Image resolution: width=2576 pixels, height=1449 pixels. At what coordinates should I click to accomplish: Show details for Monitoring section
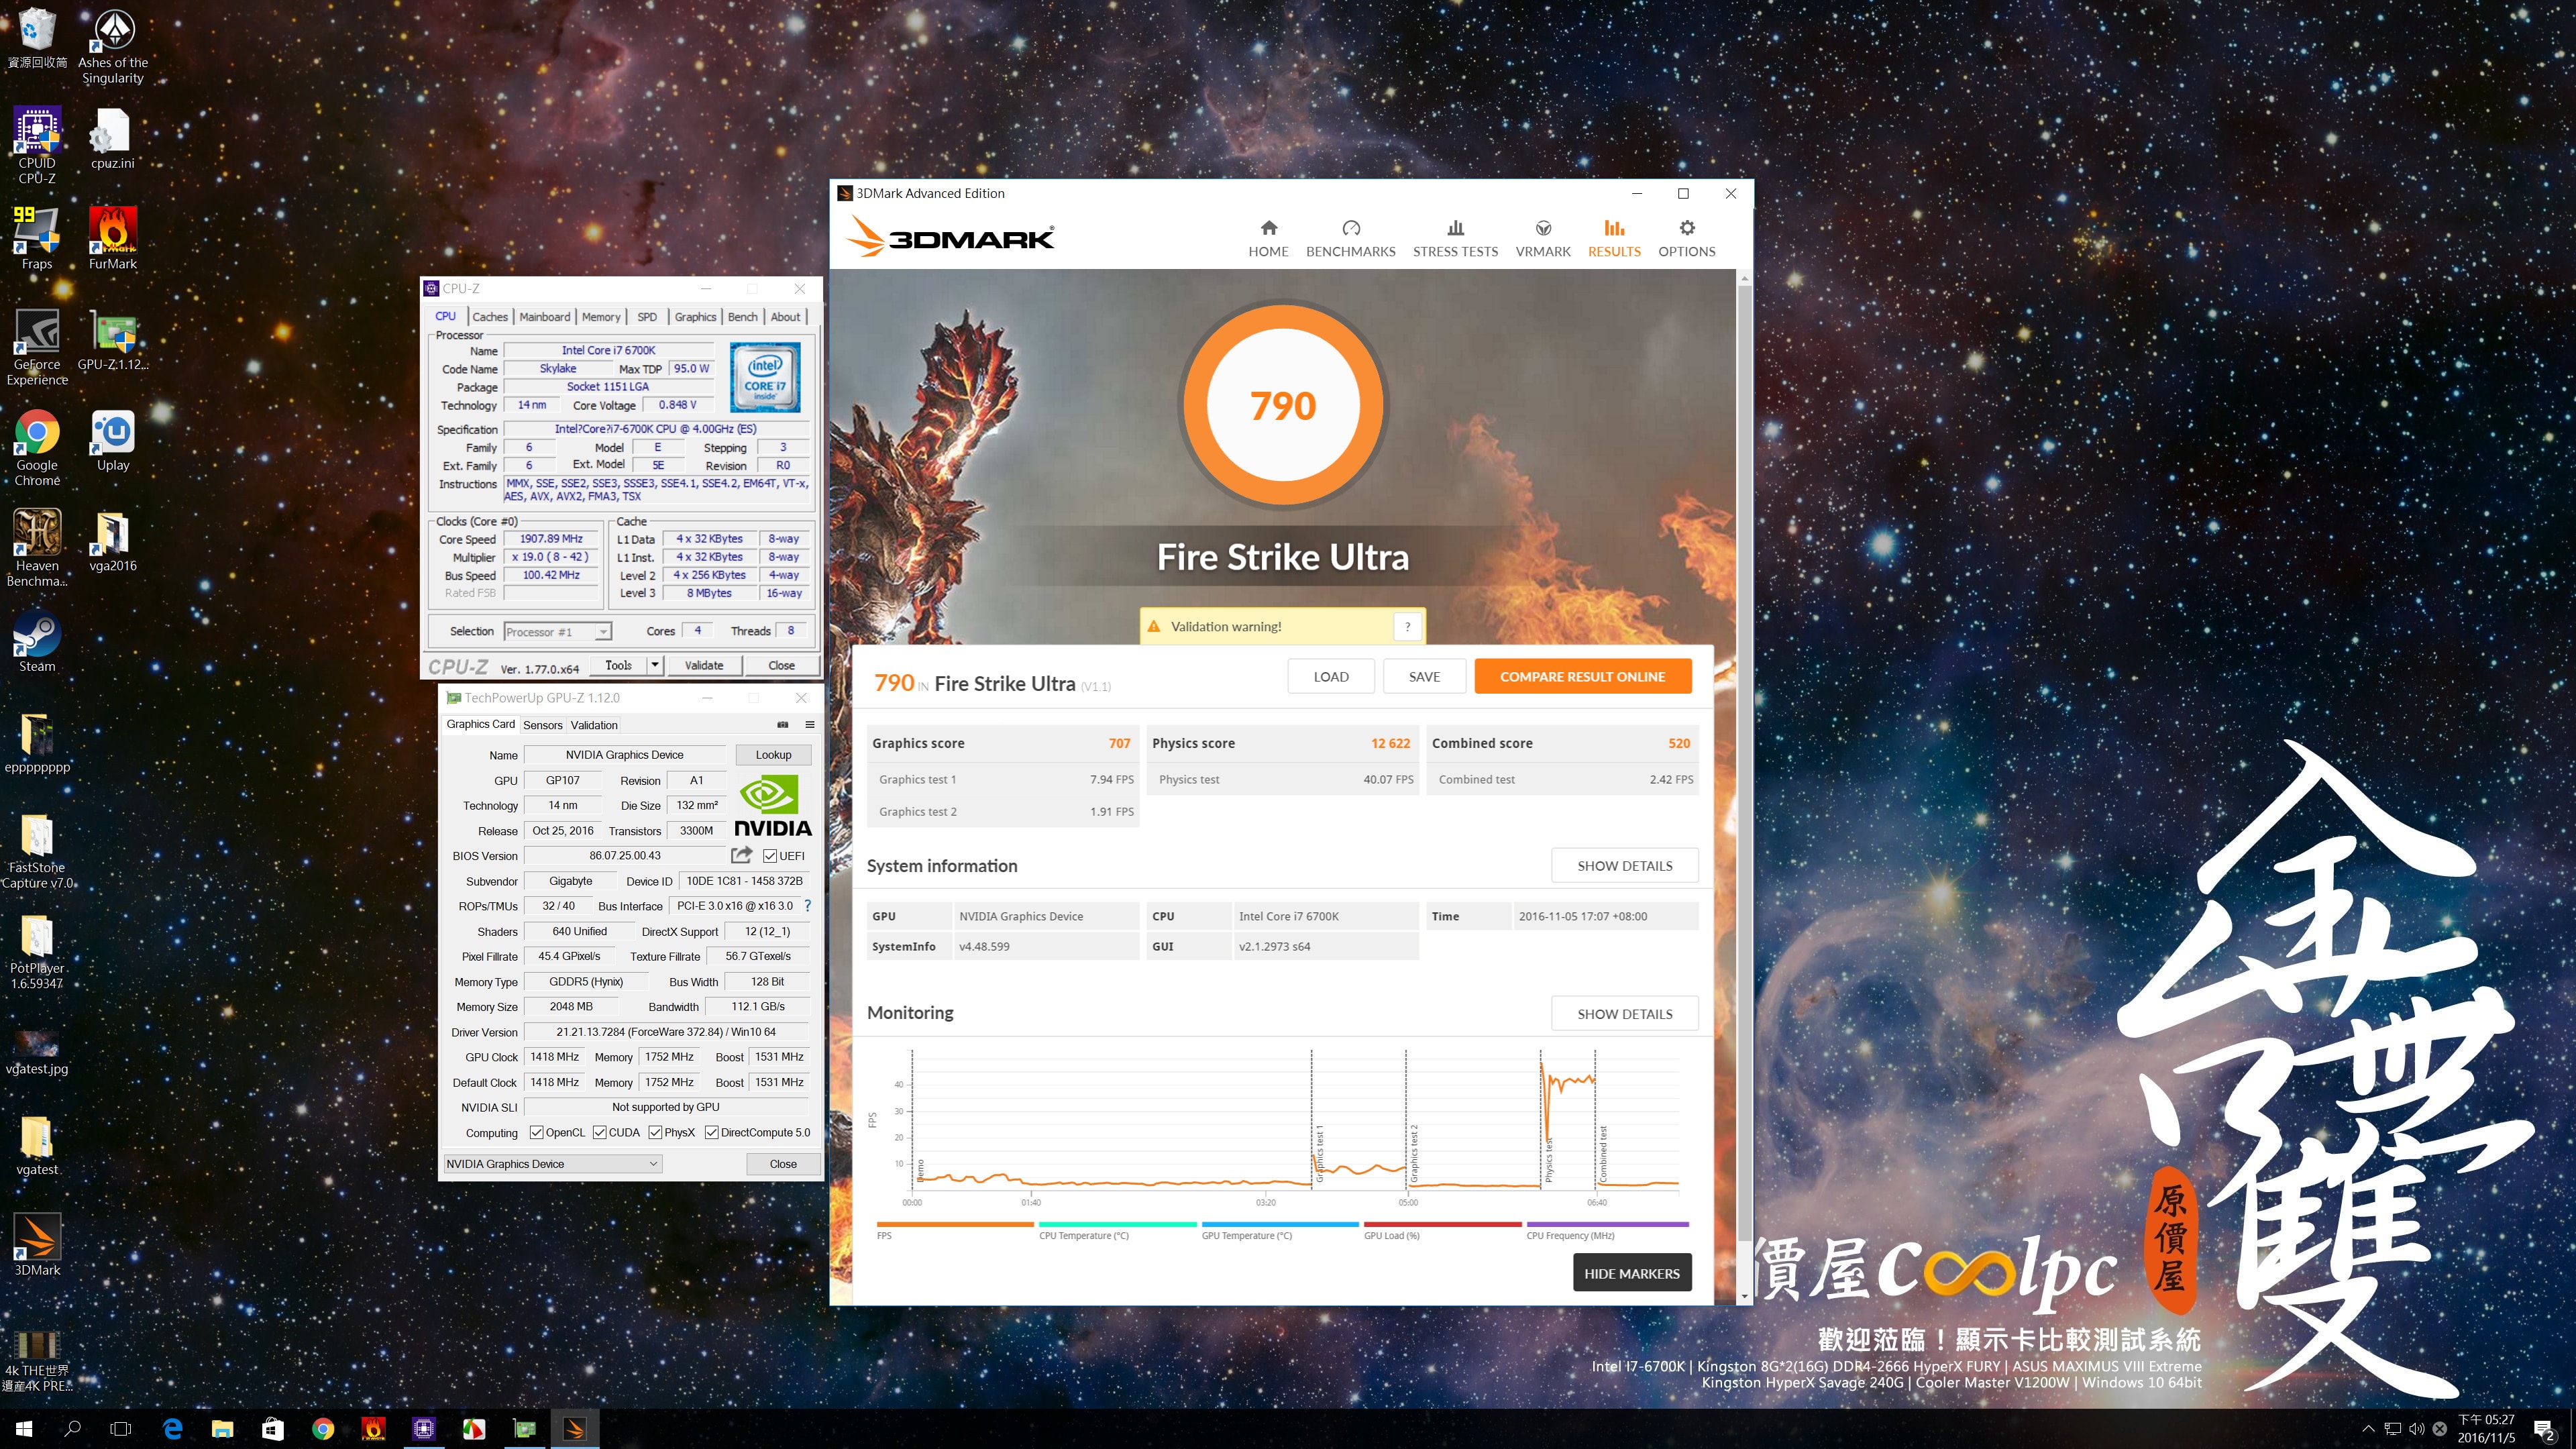coord(1624,1014)
